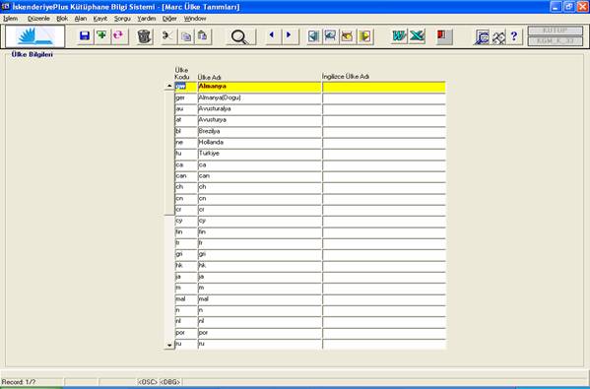Click the Brezilya name field
Viewport: 590px width, 389px height.
[259, 131]
